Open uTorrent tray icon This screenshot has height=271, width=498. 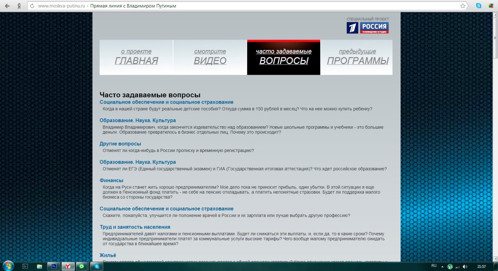click(450, 267)
